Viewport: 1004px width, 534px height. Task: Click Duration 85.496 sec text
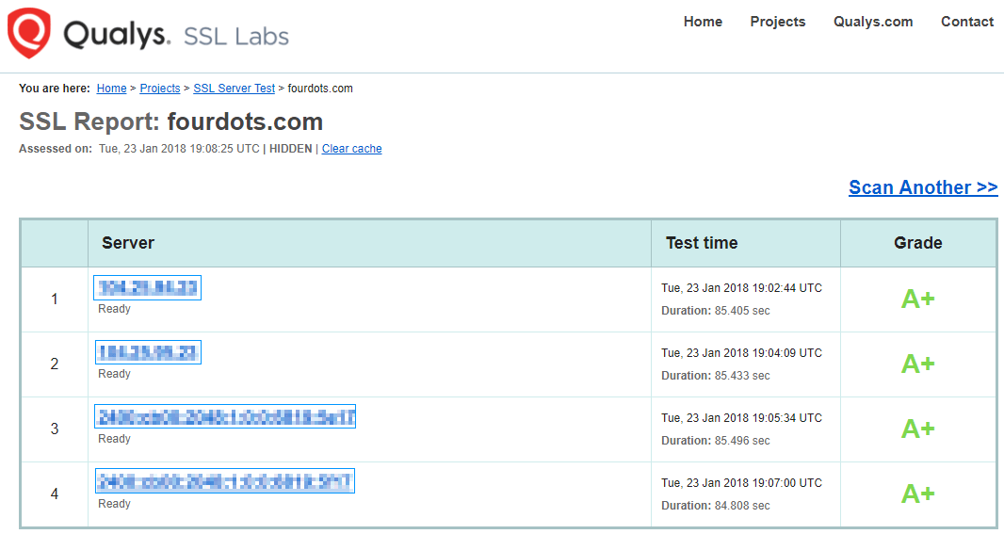(715, 441)
